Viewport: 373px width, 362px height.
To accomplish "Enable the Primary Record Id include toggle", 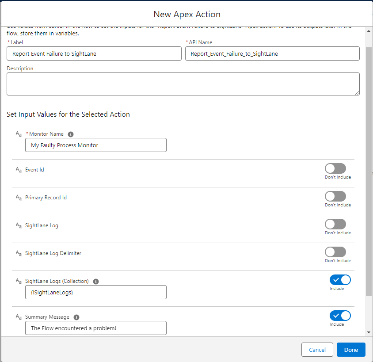I will [335, 196].
